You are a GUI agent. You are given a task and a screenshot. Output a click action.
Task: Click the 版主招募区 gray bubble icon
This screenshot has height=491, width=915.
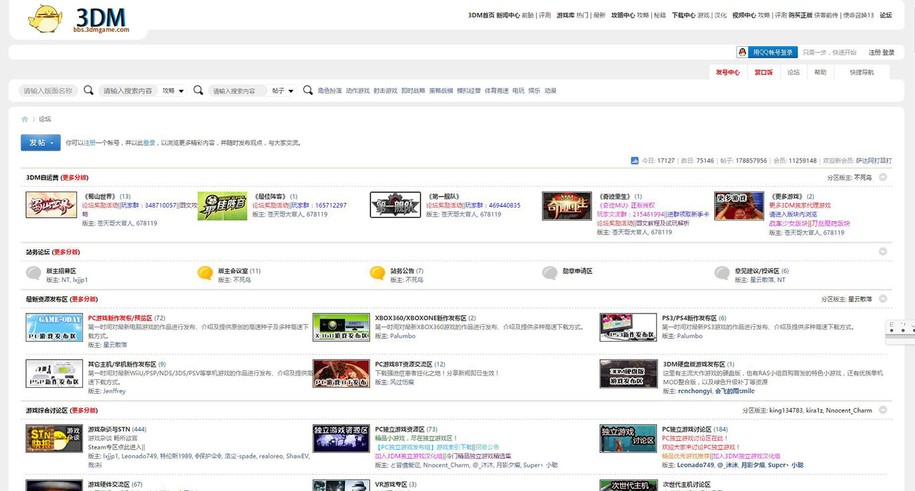tap(33, 273)
